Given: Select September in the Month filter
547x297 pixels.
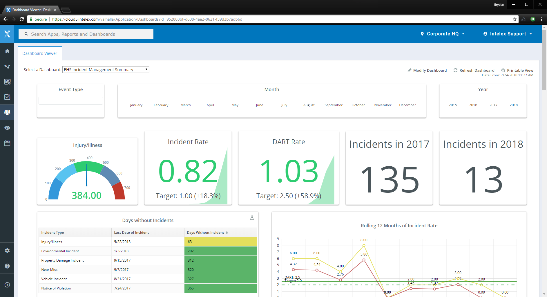Looking at the screenshot, I should click(333, 105).
